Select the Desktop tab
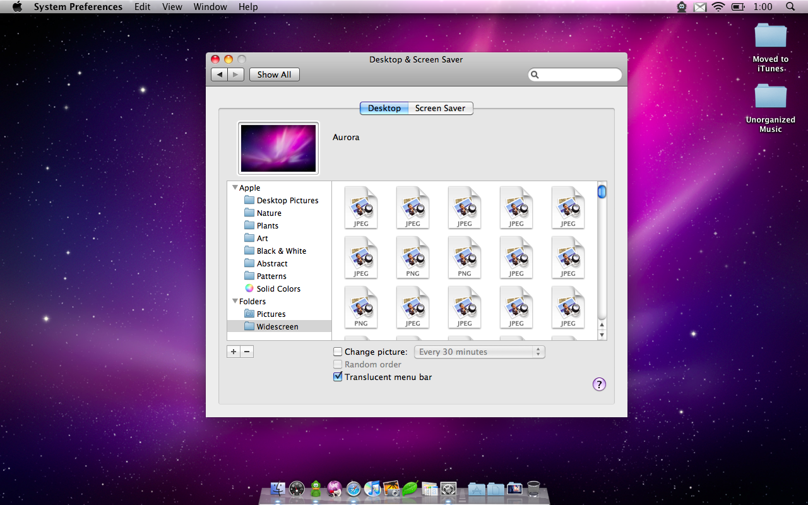This screenshot has height=505, width=808. coord(384,108)
